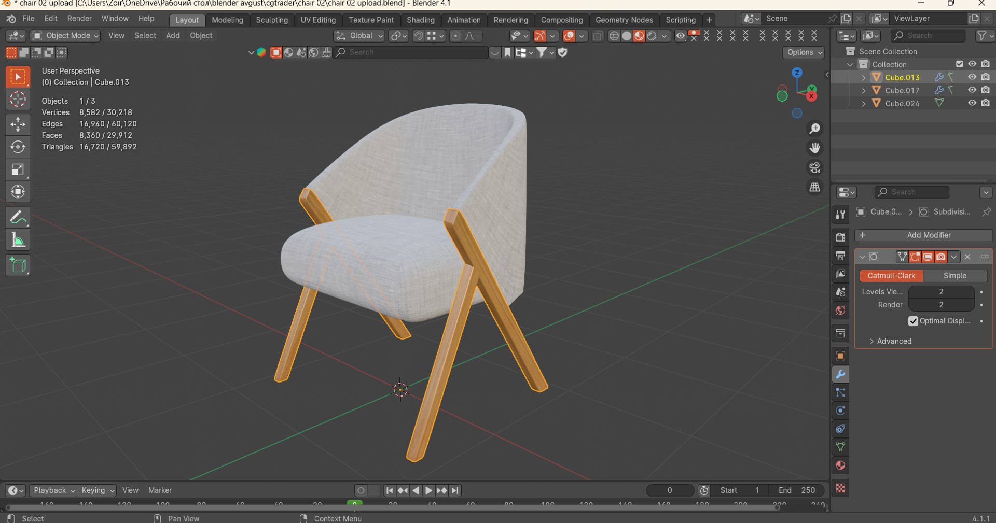996x523 pixels.
Task: Expand the Cube.017 tree item
Action: coord(863,90)
